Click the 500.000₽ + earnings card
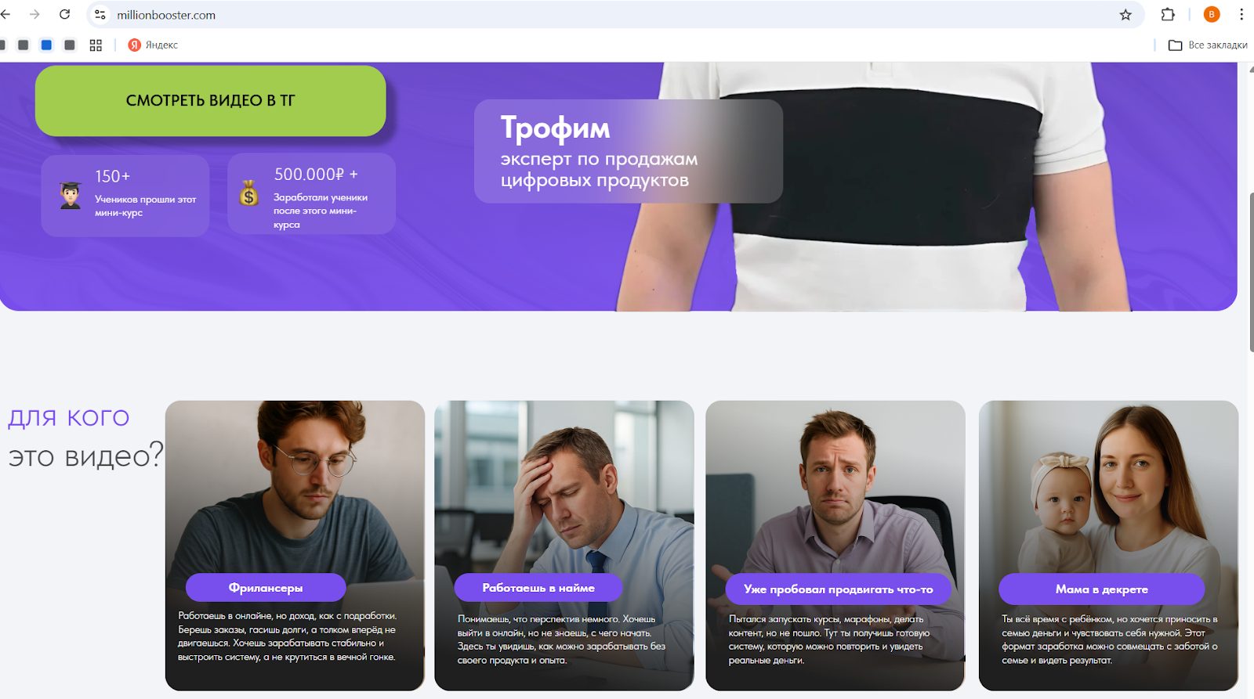Viewport: 1254px width, 699px height. pyautogui.click(x=311, y=194)
